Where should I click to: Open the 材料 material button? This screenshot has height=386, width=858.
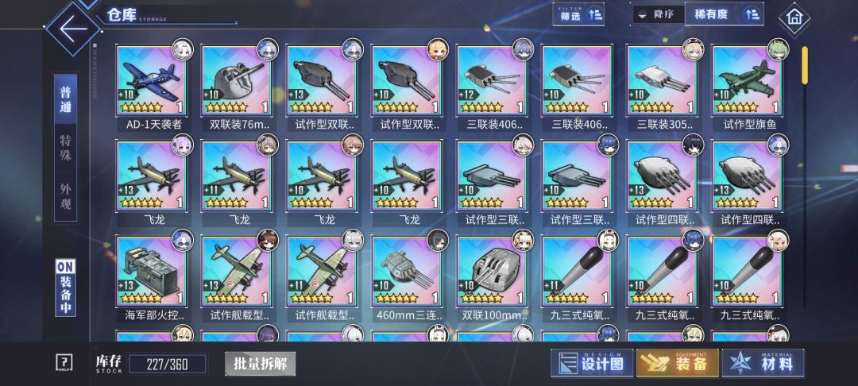(763, 363)
